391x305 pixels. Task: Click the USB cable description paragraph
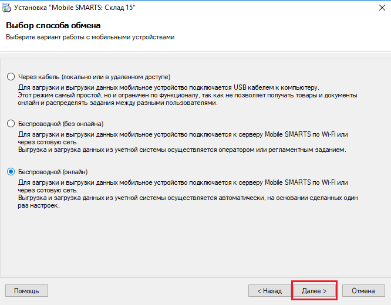tap(187, 95)
